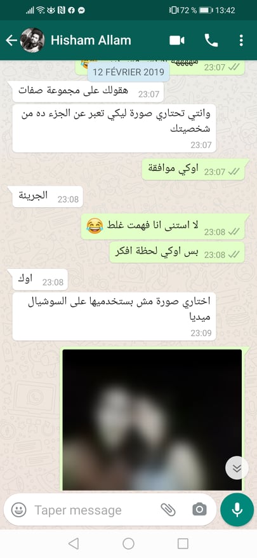Tap the paperclip attachment icon
Screen dimensions: 257x558
click(168, 510)
